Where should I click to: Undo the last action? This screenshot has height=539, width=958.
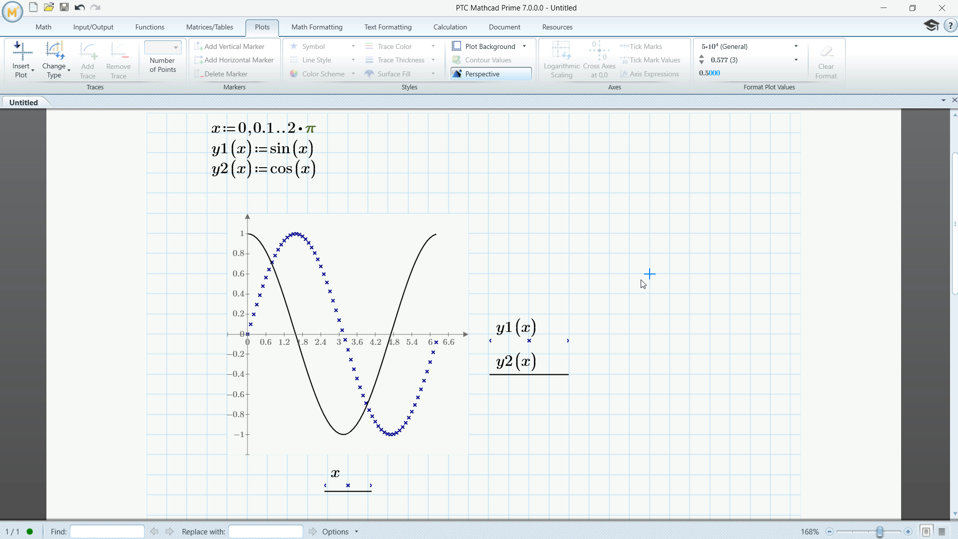pyautogui.click(x=79, y=7)
